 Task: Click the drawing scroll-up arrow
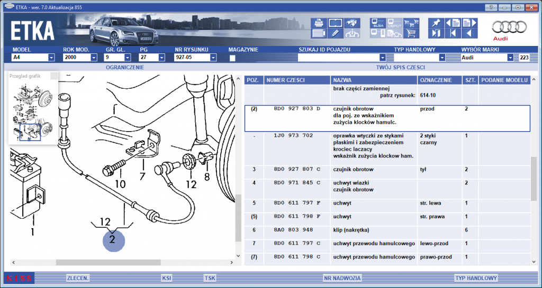coord(238,79)
